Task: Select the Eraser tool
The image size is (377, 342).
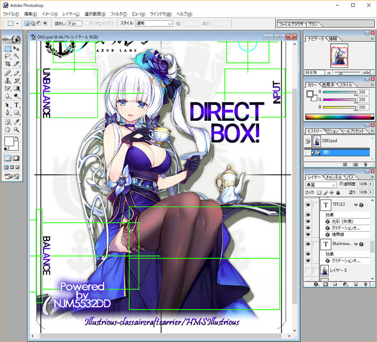Action: coord(8,88)
